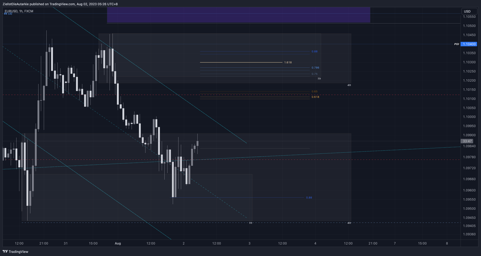
Task: Click the 8 date on time axis
Action: (447, 243)
